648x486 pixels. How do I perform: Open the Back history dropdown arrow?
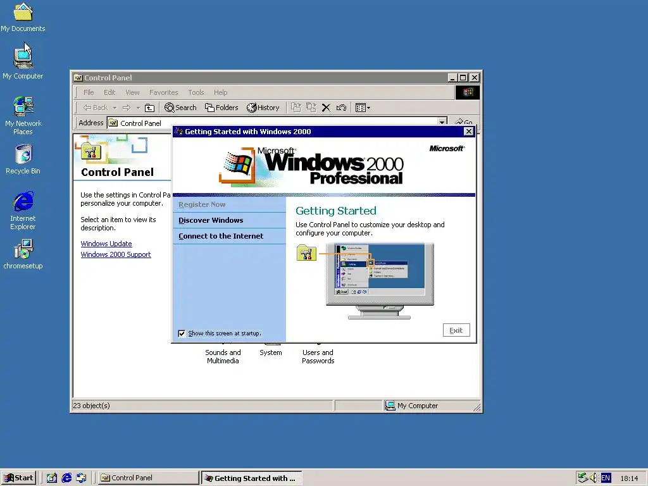tap(115, 108)
